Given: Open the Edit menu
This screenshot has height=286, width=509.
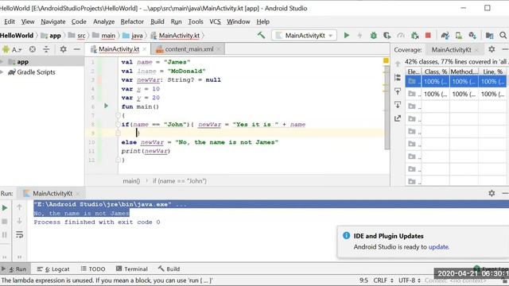Looking at the screenshot, I should point(9,21).
